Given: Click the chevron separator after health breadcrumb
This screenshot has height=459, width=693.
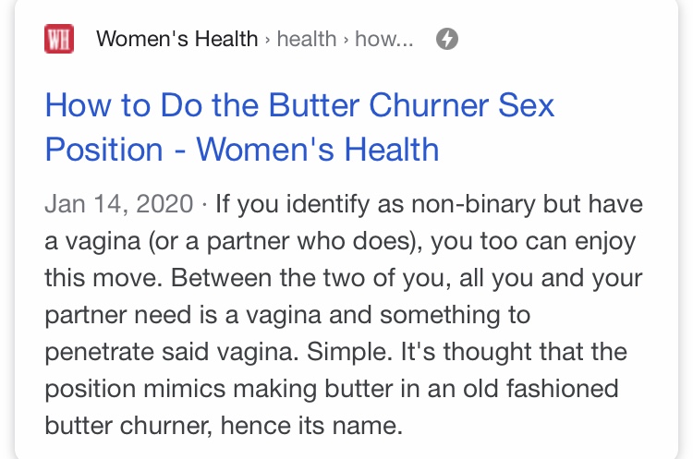Looking at the screenshot, I should 346,40.
